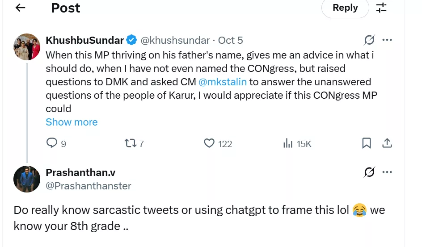The width and height of the screenshot is (422, 247).
Task: Go back using the left arrow
Action: click(x=20, y=8)
